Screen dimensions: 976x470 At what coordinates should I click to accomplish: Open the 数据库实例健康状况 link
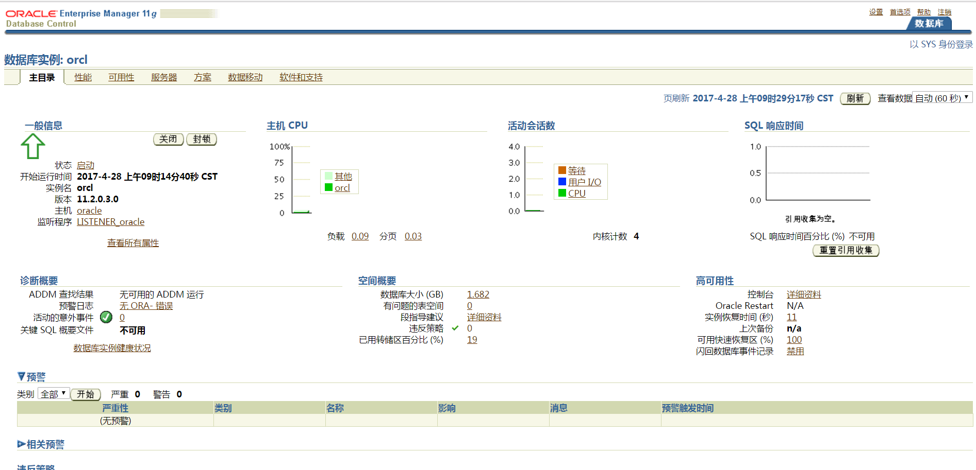tap(112, 348)
